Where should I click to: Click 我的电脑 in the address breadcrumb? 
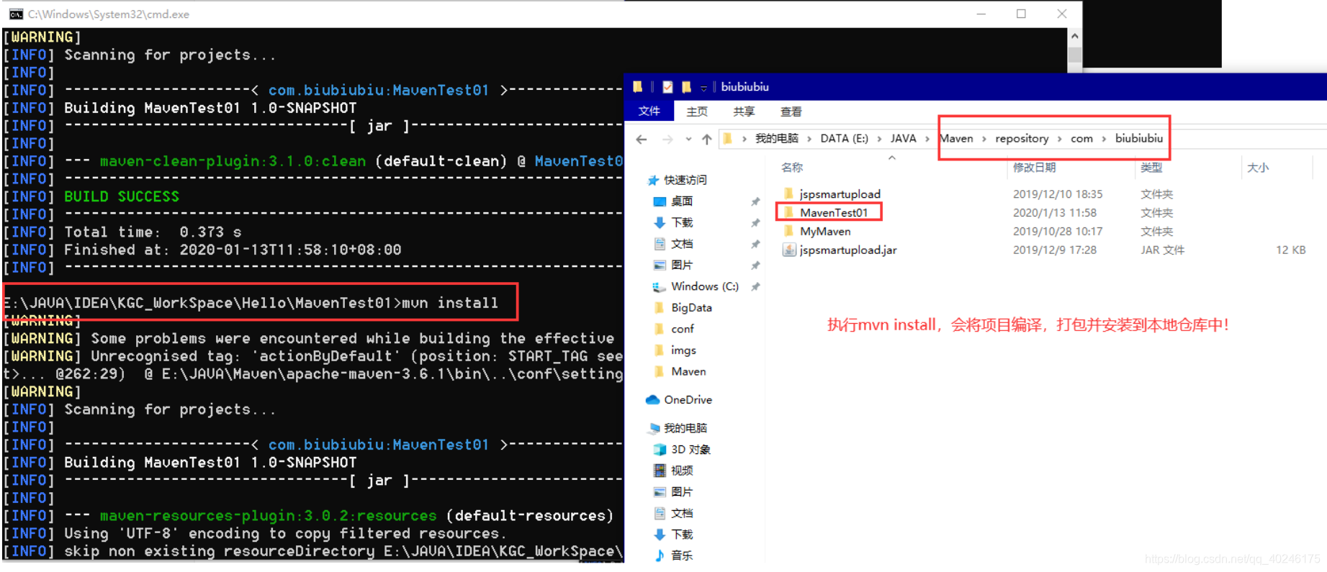tap(776, 138)
